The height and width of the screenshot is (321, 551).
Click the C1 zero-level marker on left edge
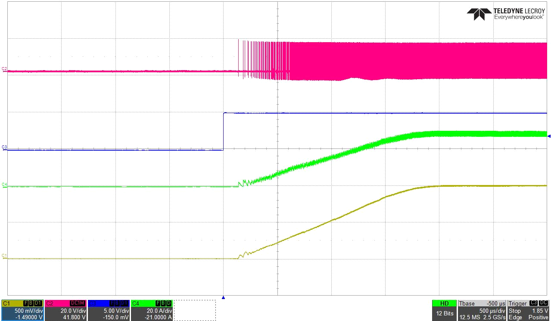[4, 256]
